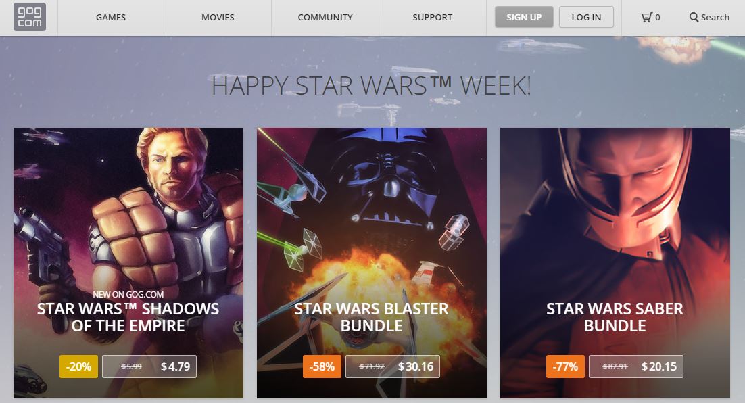Viewport: 745px width, 403px height.
Task: Click the $30.16 price button
Action: point(393,366)
